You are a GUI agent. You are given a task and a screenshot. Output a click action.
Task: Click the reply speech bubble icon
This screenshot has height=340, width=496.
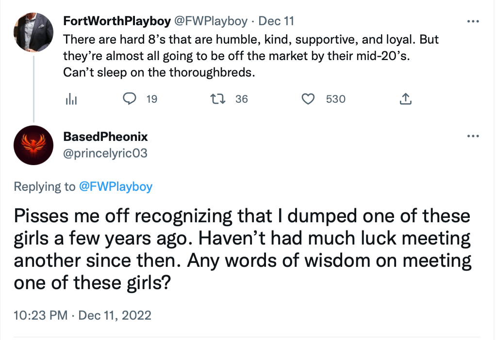coord(129,99)
